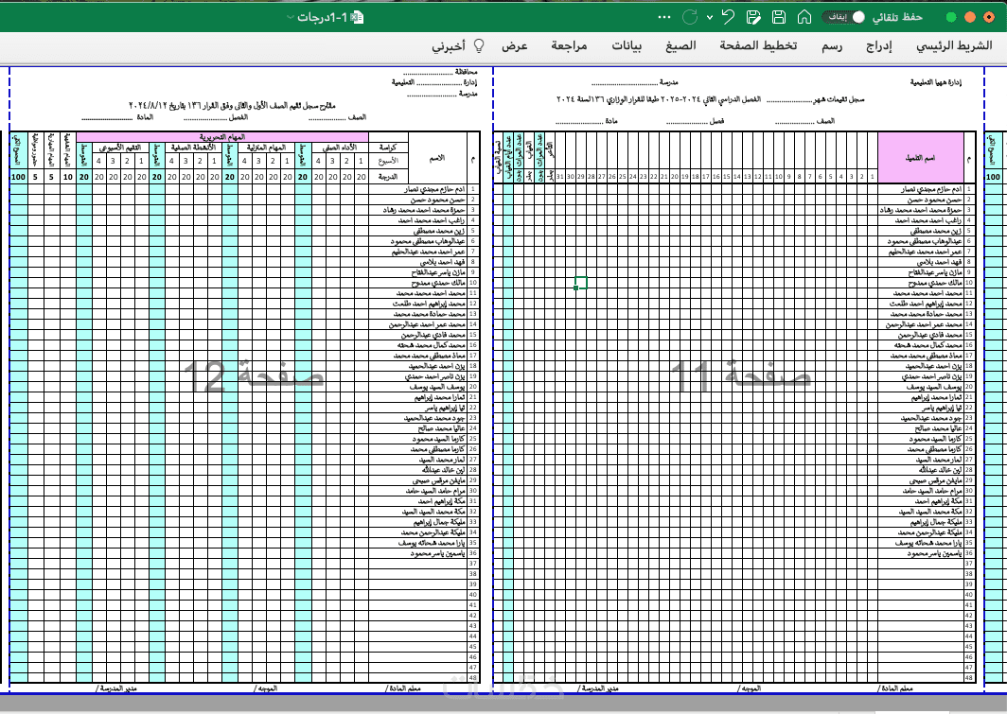Select the pink اسم التلميذ header on page 11
Screen dimensions: 1007x714
tap(921, 158)
